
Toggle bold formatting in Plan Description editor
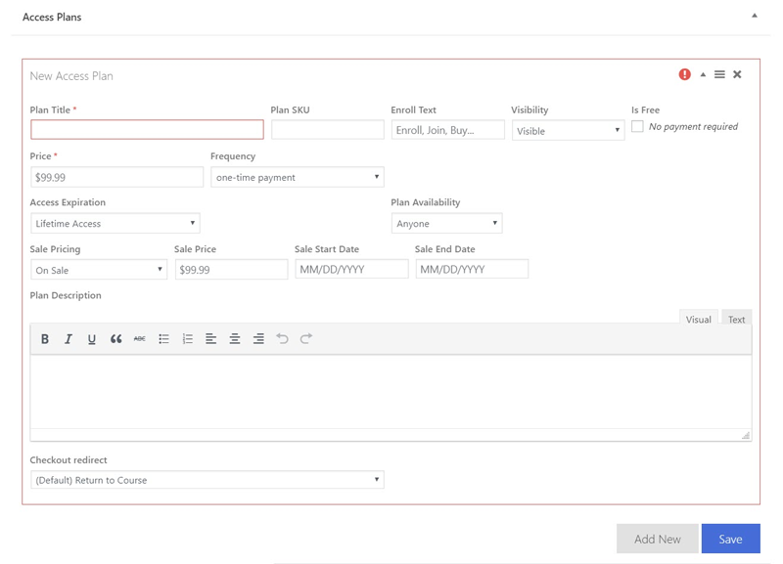coord(44,339)
